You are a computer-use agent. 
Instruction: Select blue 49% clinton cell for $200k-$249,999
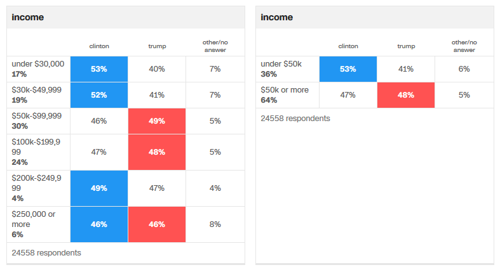tap(98, 188)
